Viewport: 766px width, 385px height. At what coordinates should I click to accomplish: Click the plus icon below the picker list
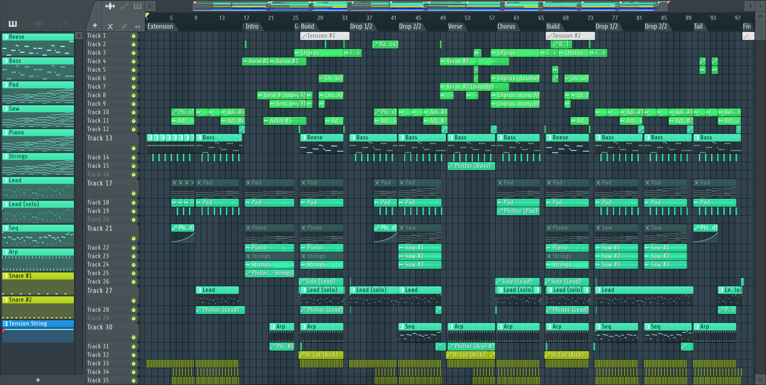(38, 380)
